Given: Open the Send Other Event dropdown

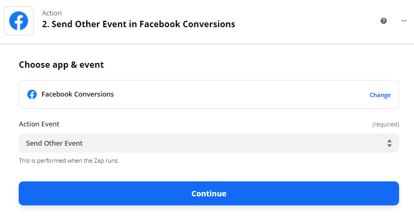Looking at the screenshot, I should (x=208, y=143).
